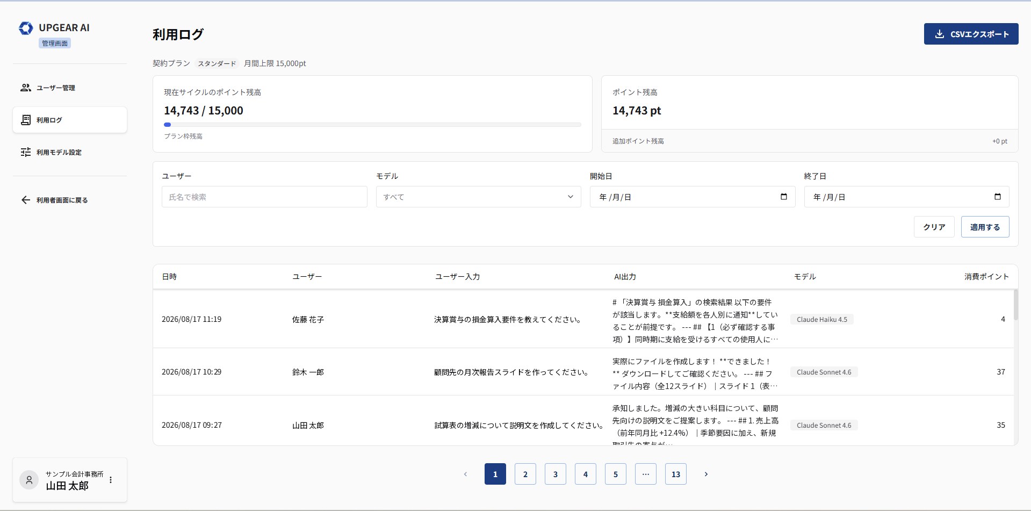This screenshot has height=511, width=1031.
Task: Click timestamp 2026/08/17 10:29
Action: (191, 372)
